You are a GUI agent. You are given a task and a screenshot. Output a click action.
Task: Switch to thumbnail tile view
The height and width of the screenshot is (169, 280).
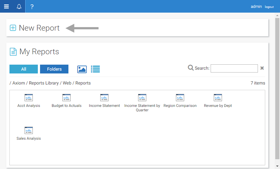82,69
